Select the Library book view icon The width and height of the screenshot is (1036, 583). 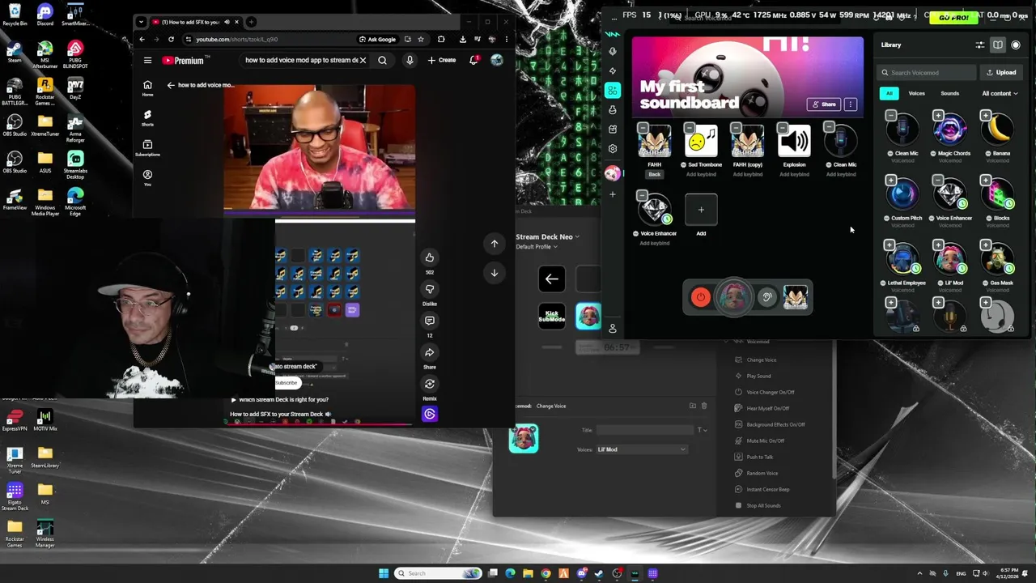(998, 45)
